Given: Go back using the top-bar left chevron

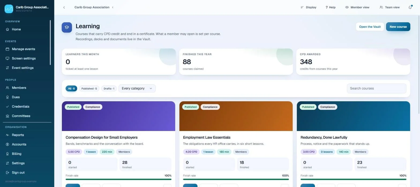Looking at the screenshot, I should click(x=64, y=7).
